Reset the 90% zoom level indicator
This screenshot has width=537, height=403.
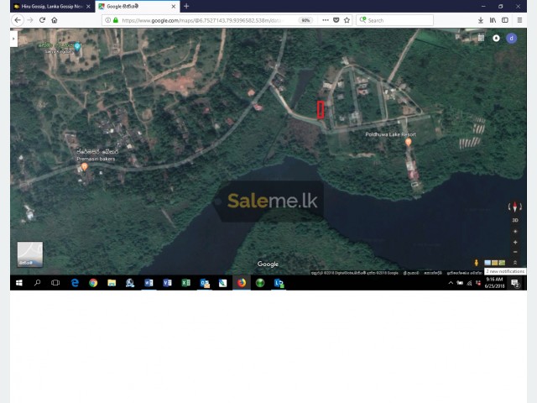coord(305,20)
